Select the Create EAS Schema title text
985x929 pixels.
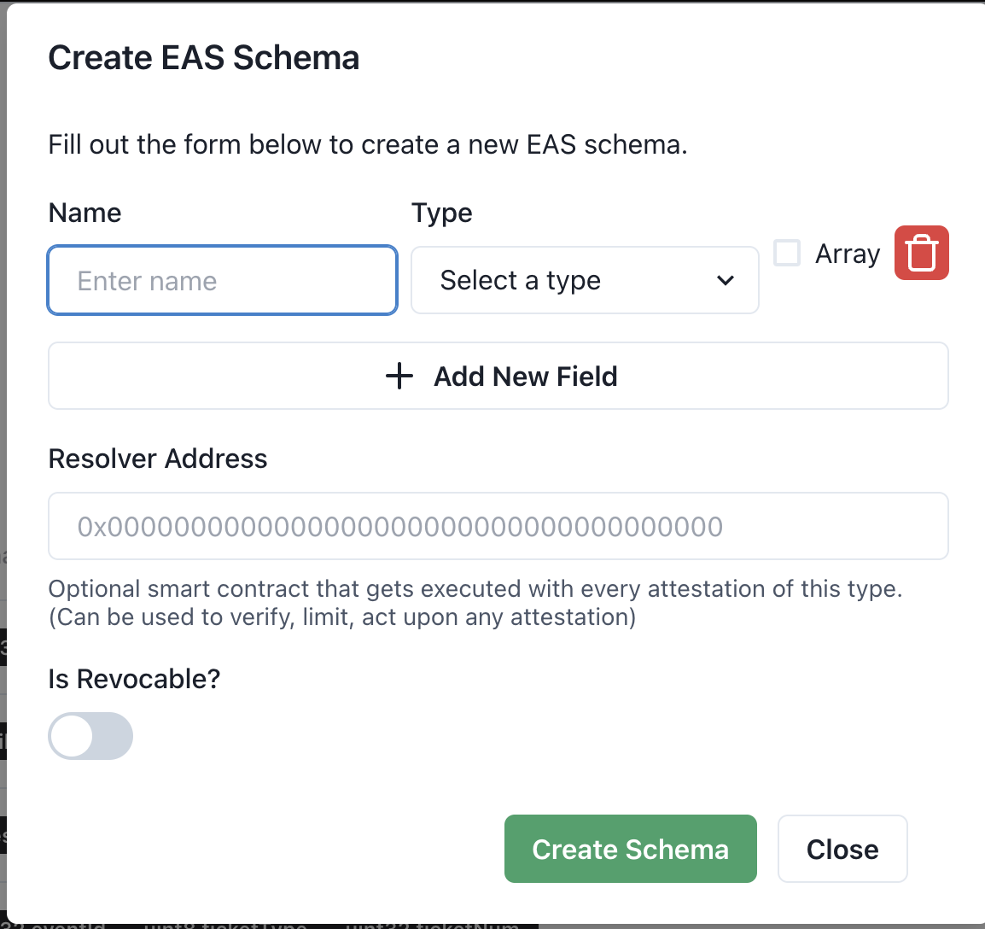(204, 57)
